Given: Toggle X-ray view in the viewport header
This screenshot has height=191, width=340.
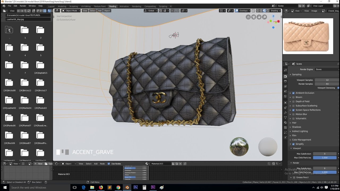Looking at the screenshot, I should (x=253, y=11).
